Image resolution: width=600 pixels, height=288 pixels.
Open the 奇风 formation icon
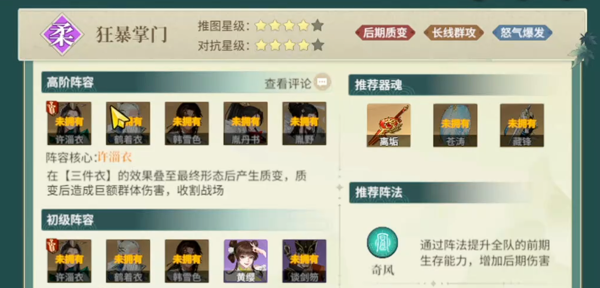(x=383, y=242)
